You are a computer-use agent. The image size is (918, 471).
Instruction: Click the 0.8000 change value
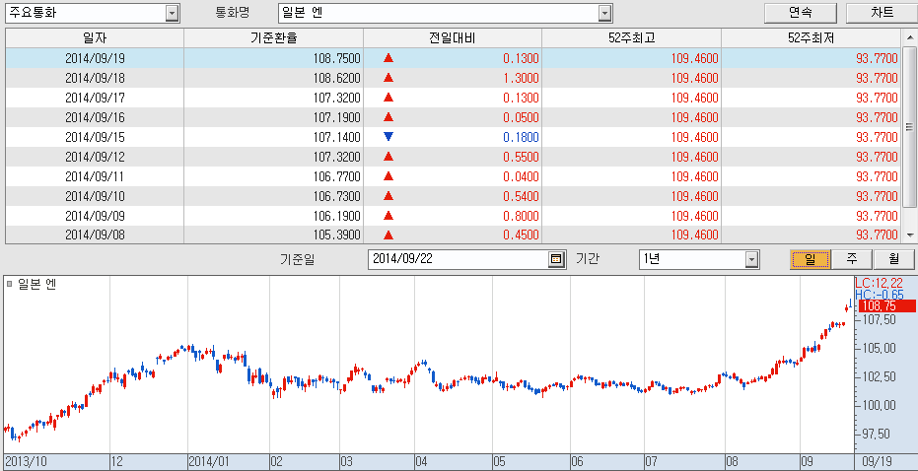[521, 216]
